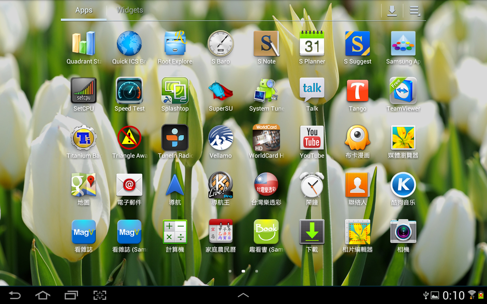Open 酷狗音乐 music player

[x=403, y=185]
